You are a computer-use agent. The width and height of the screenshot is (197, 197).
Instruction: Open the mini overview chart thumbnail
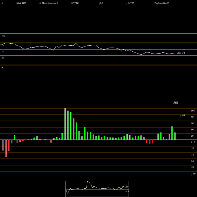click(97, 189)
